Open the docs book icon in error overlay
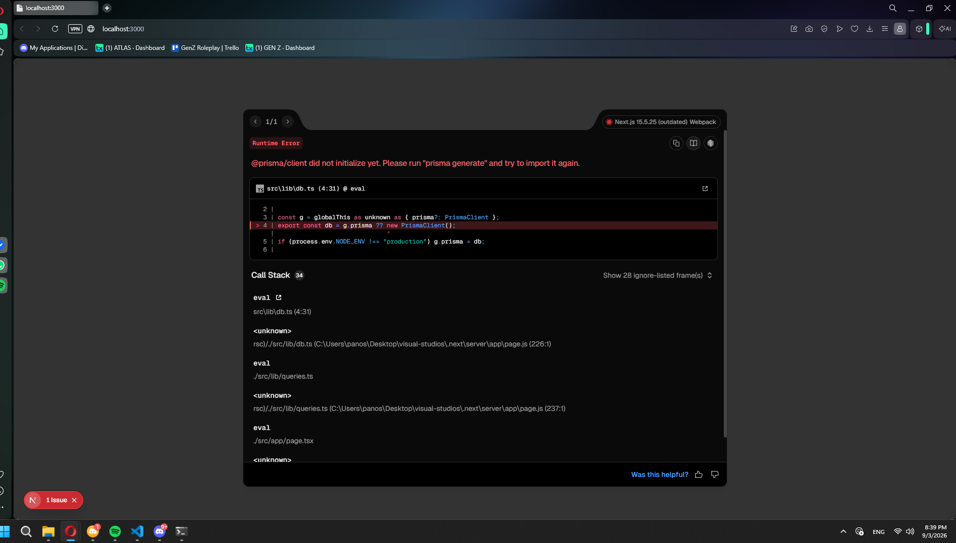Viewport: 956px width, 543px height. click(694, 143)
